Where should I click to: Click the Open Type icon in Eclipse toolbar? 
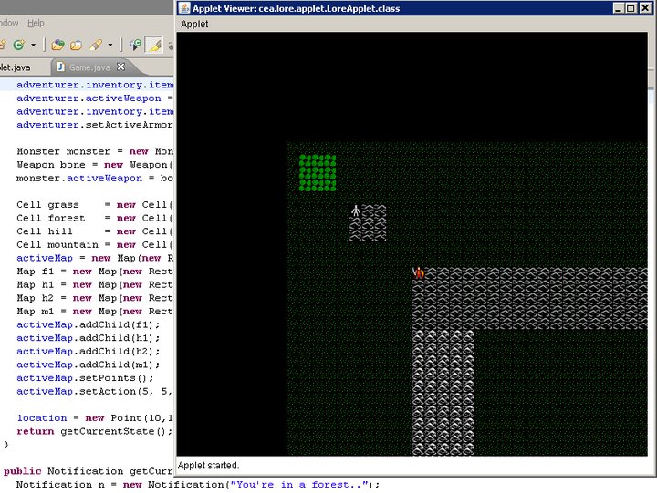[x=57, y=45]
